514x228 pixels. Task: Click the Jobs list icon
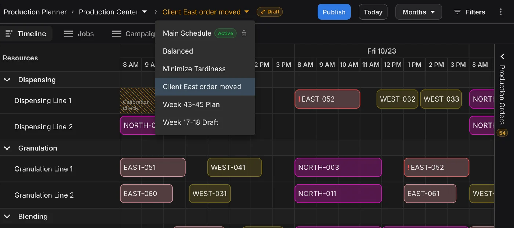69,34
